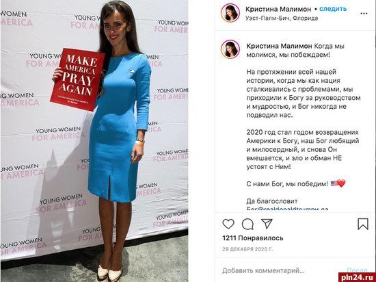Follow the account via следить link
Viewport: 376px width, 282px height.
333,9
